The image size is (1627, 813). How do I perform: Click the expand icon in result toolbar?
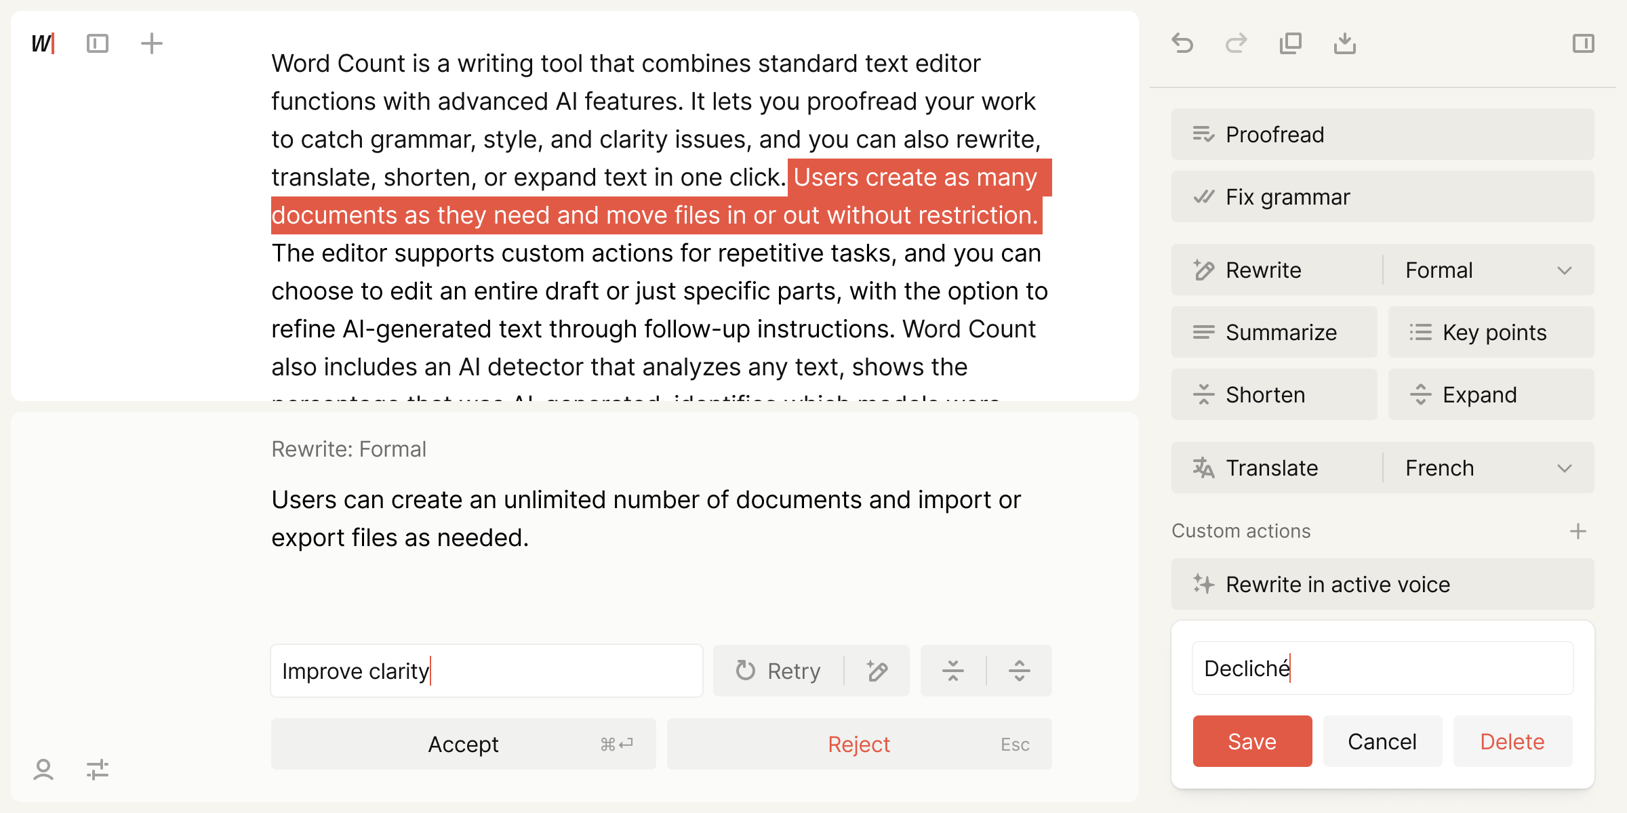[1020, 671]
